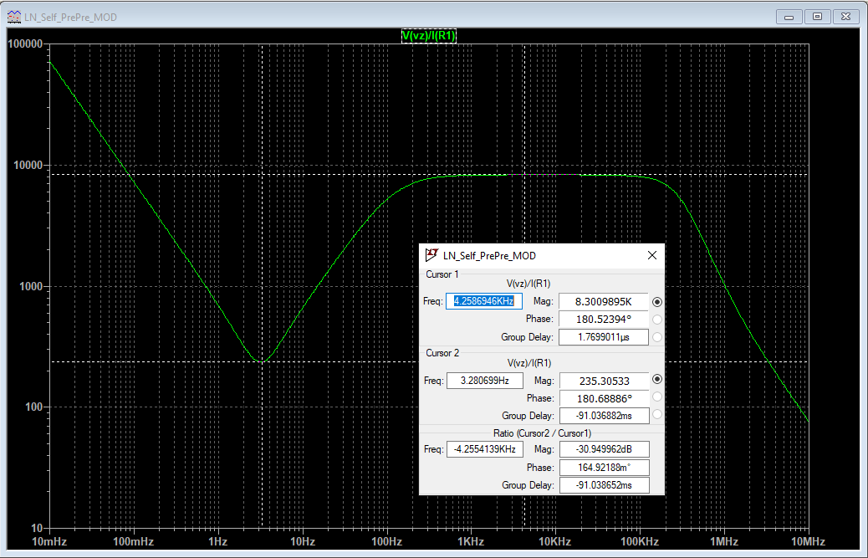This screenshot has width=868, height=558.
Task: Click the 10mHz horizontal axis label
Action: click(50, 541)
